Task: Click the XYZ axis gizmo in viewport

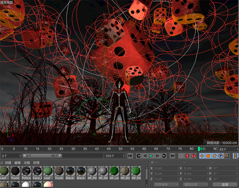Action: pyautogui.click(x=10, y=136)
